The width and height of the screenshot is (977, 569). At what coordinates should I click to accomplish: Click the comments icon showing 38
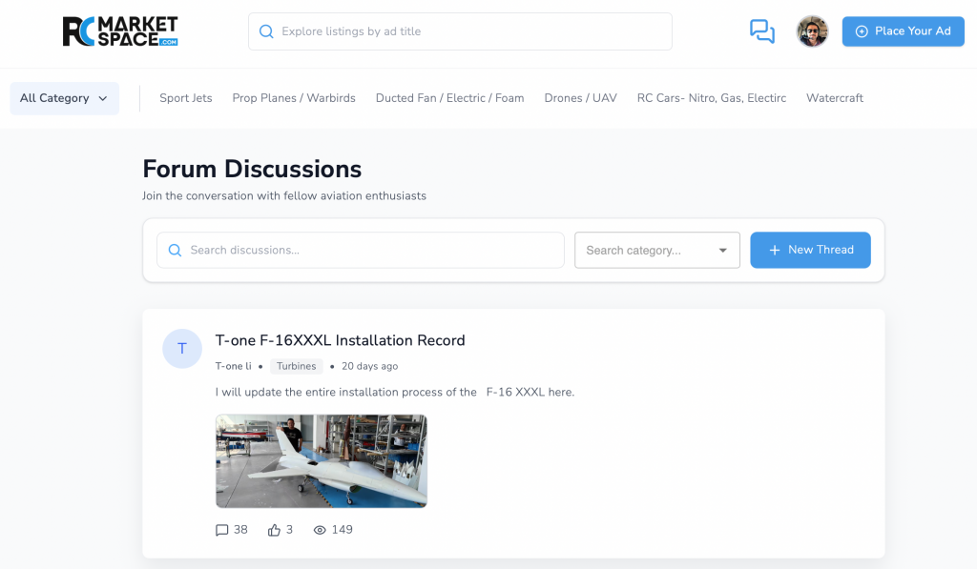[x=222, y=530]
